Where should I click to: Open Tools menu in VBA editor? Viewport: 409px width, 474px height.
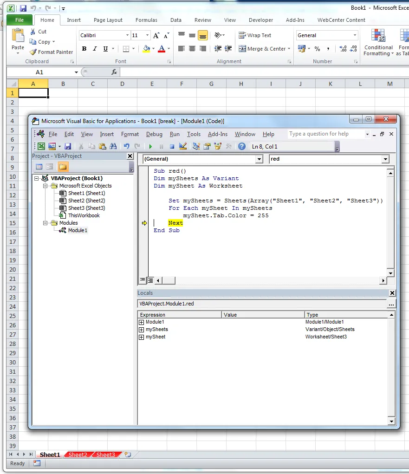[194, 134]
